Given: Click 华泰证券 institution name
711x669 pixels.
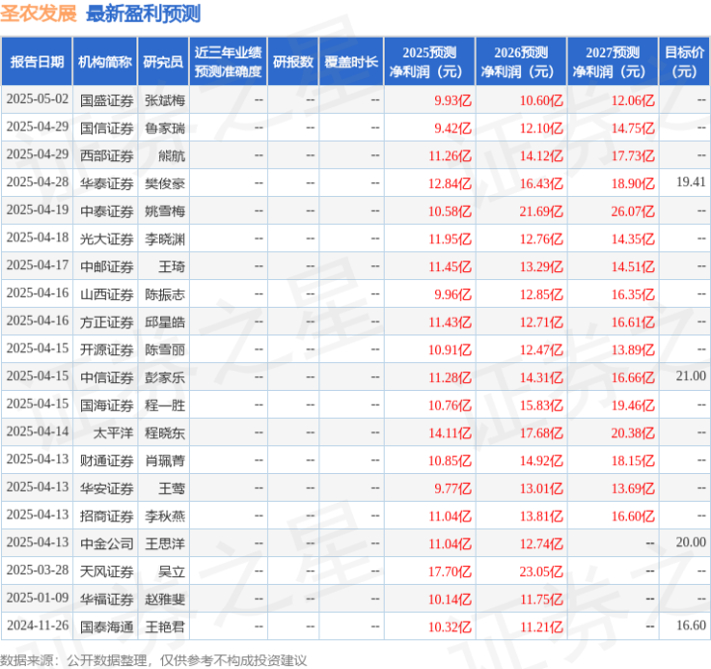Looking at the screenshot, I should 107,183.
